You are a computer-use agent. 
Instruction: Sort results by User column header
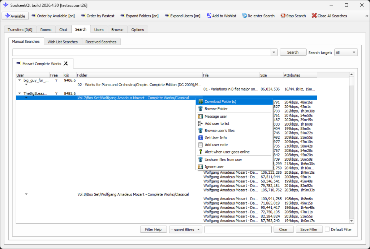(33, 75)
